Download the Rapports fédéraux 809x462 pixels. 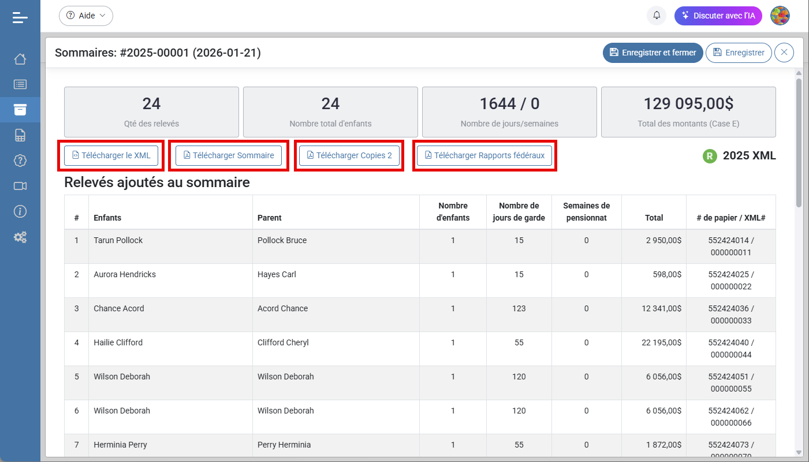click(484, 155)
